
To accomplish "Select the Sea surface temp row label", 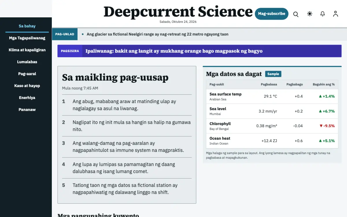I will point(226,94).
